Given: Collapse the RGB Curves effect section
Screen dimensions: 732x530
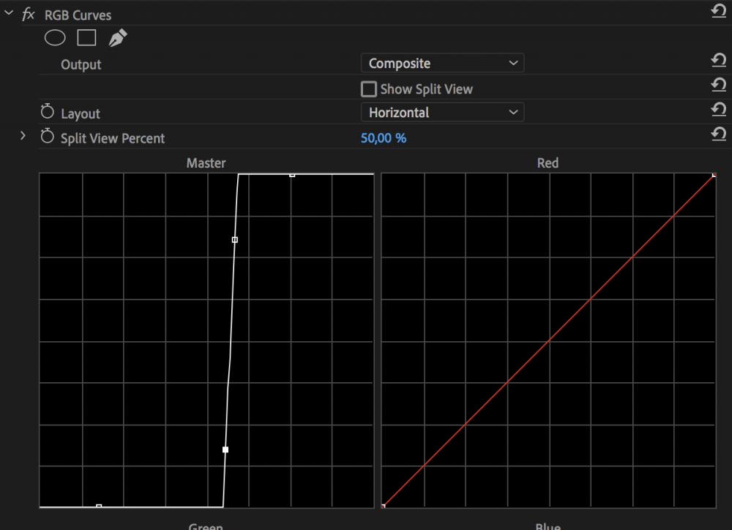Looking at the screenshot, I should click(9, 14).
